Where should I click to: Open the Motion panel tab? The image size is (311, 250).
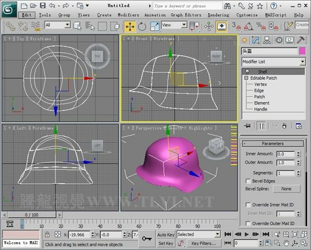(x=279, y=40)
